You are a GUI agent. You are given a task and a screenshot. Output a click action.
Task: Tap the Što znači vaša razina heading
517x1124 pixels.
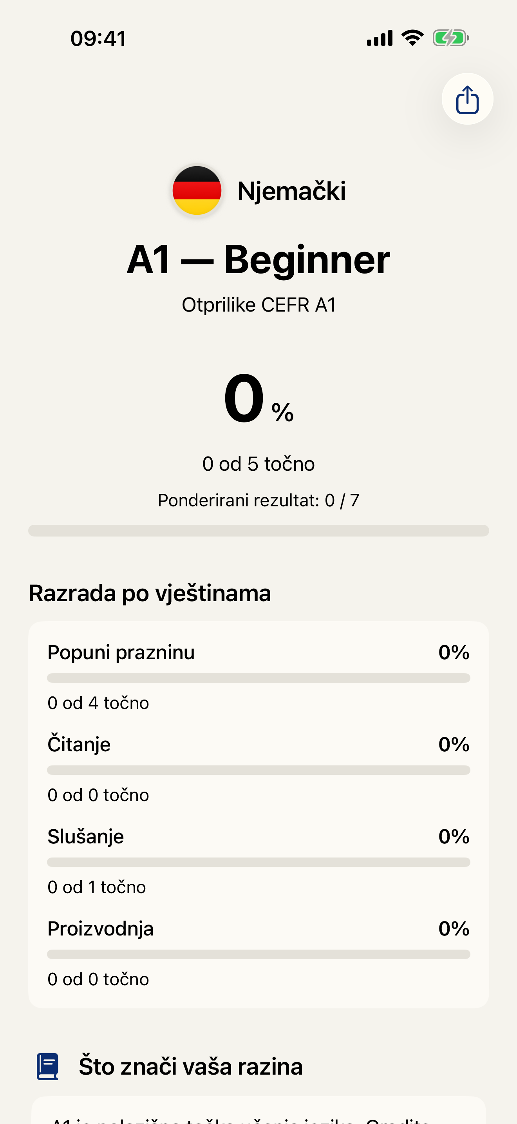pos(190,1066)
